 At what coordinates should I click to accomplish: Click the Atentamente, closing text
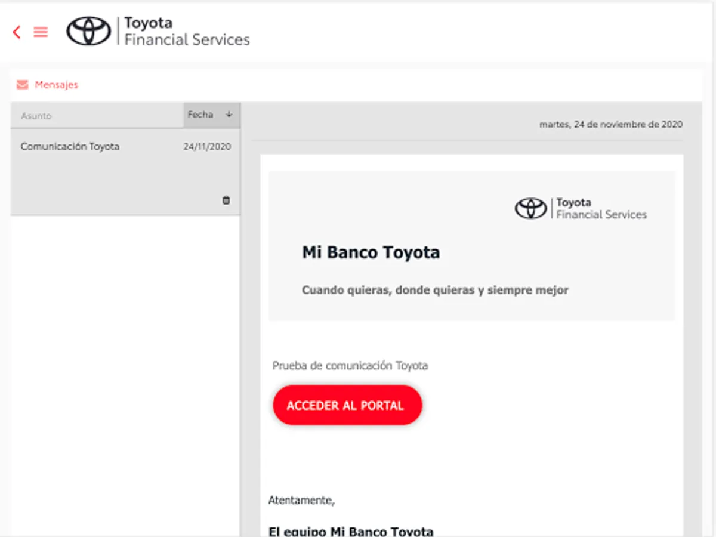pos(301,500)
